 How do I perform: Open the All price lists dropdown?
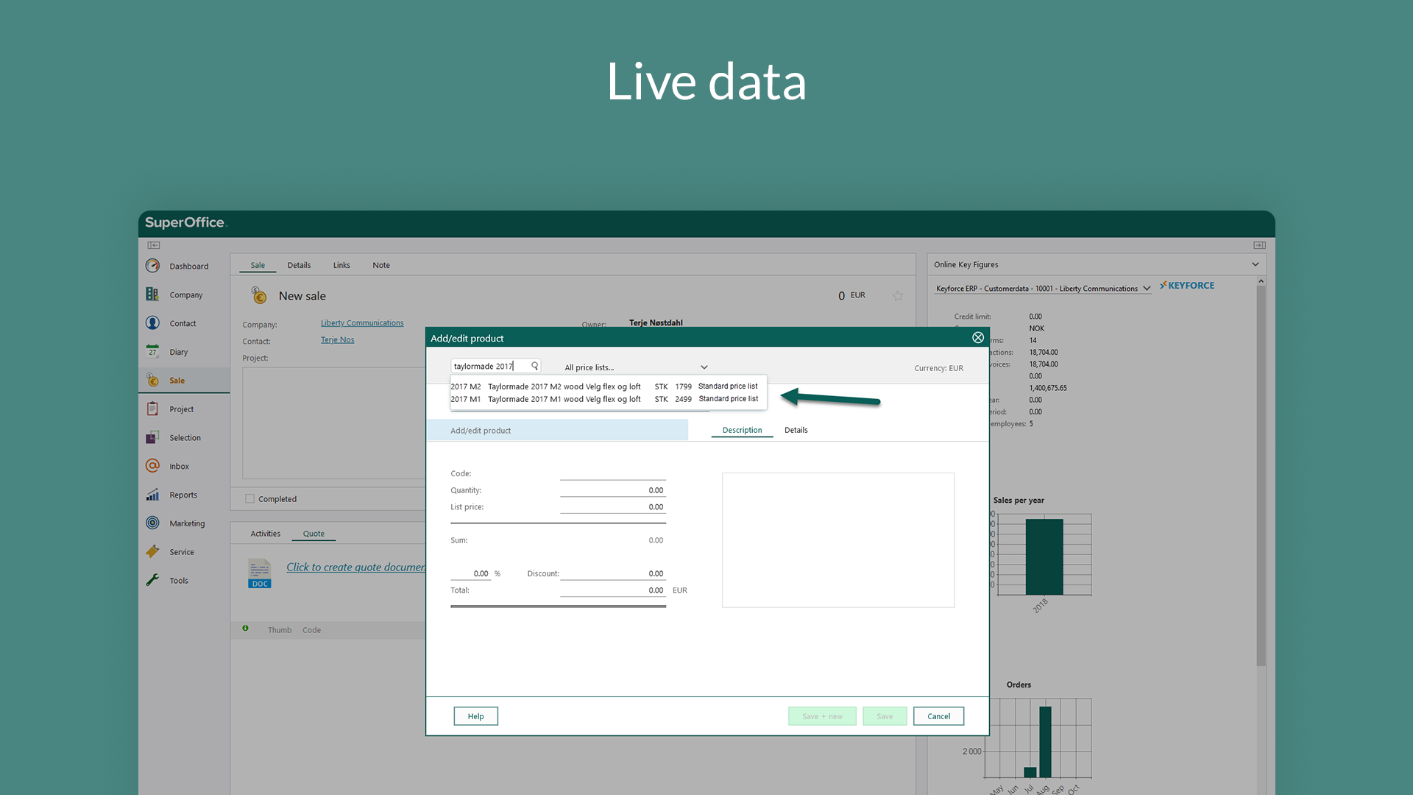(636, 367)
